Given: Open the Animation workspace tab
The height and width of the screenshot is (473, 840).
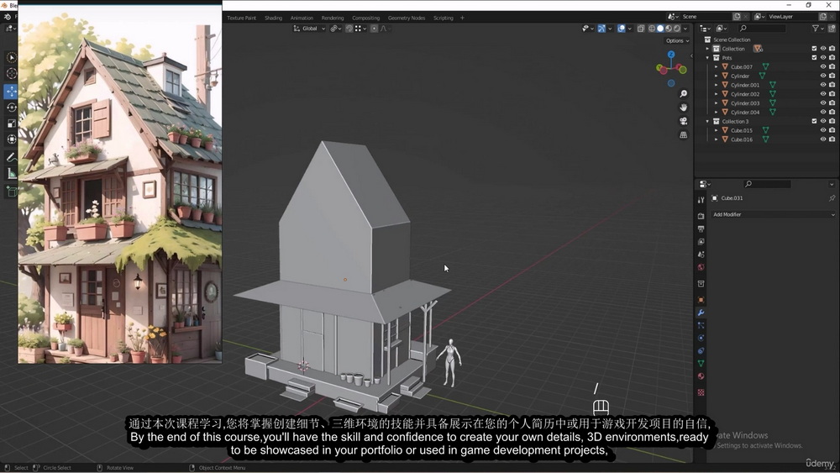Looking at the screenshot, I should point(302,18).
